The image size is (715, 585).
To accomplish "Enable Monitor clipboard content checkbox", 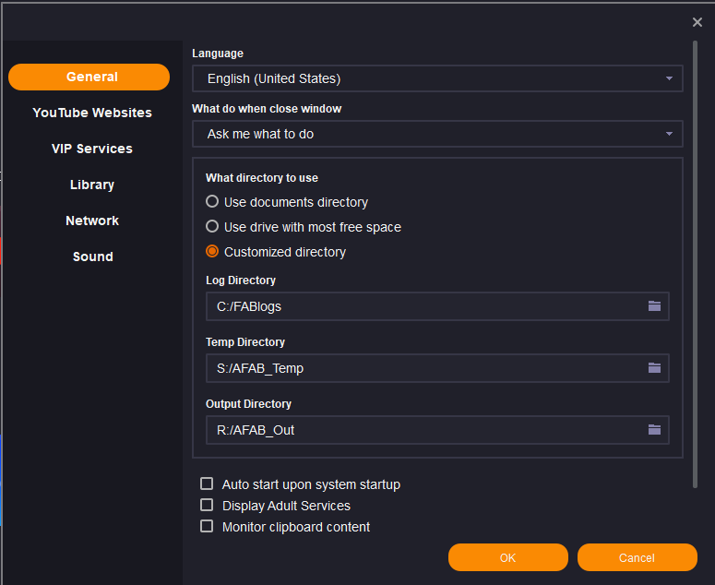I will tap(207, 526).
